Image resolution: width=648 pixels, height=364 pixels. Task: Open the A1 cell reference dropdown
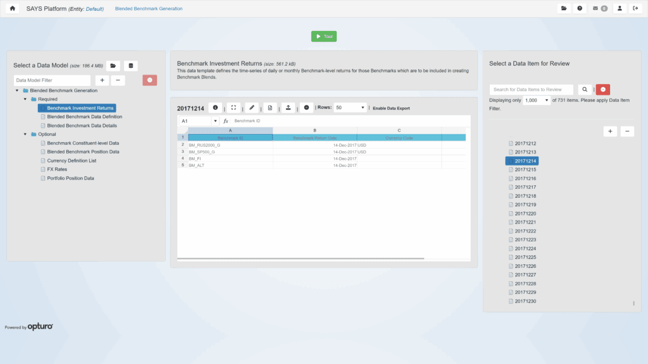[x=215, y=121]
